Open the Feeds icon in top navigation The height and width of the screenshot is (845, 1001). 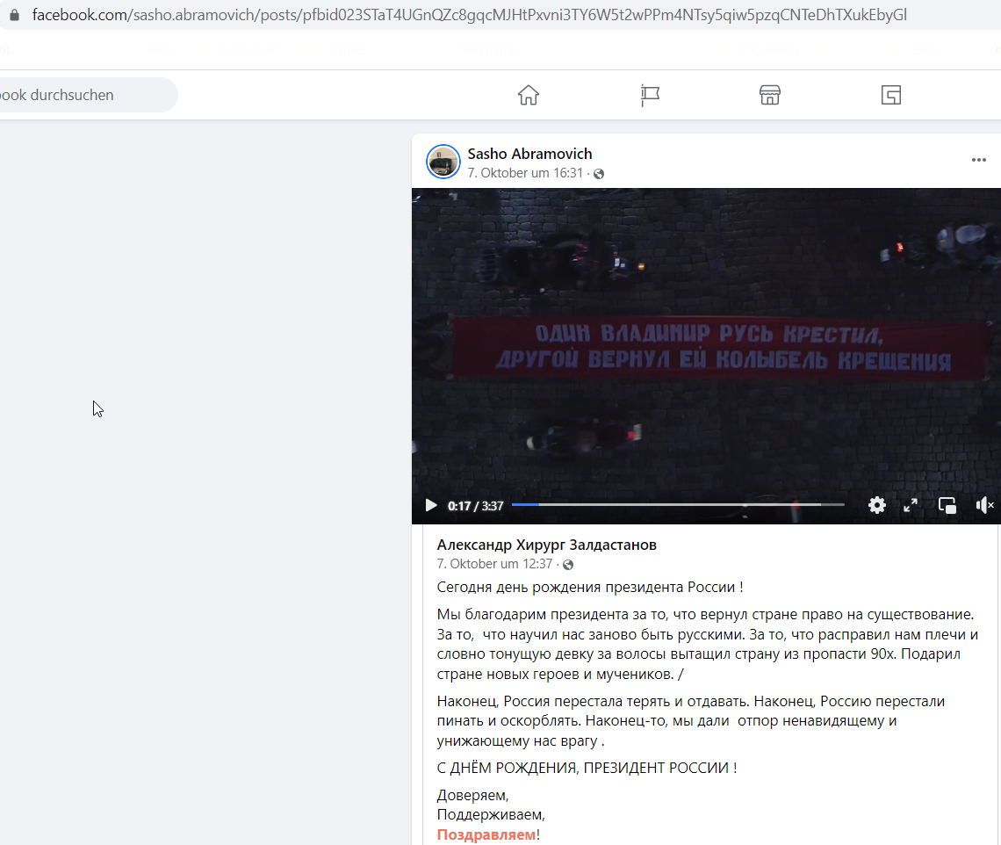click(890, 95)
